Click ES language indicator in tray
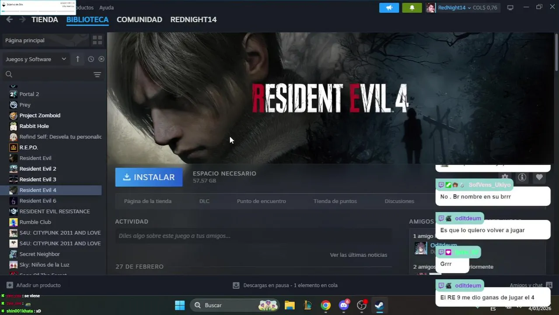Screen dimensions: 559x315 pos(493,308)
